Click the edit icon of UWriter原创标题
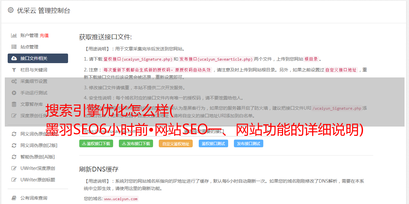 click(14, 180)
